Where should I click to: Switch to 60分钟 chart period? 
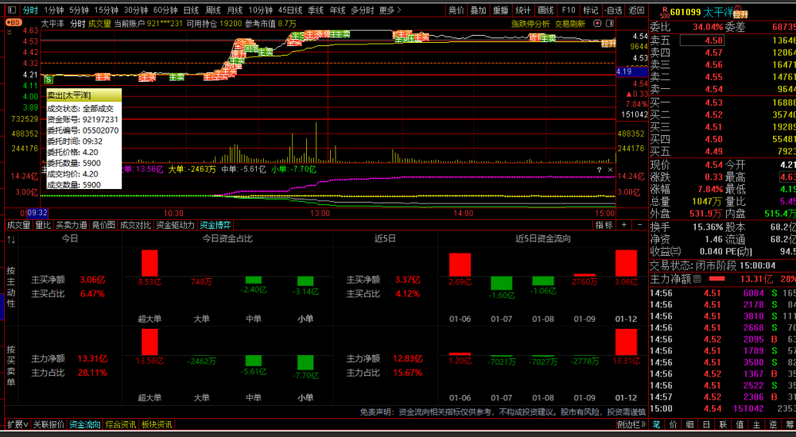(165, 10)
